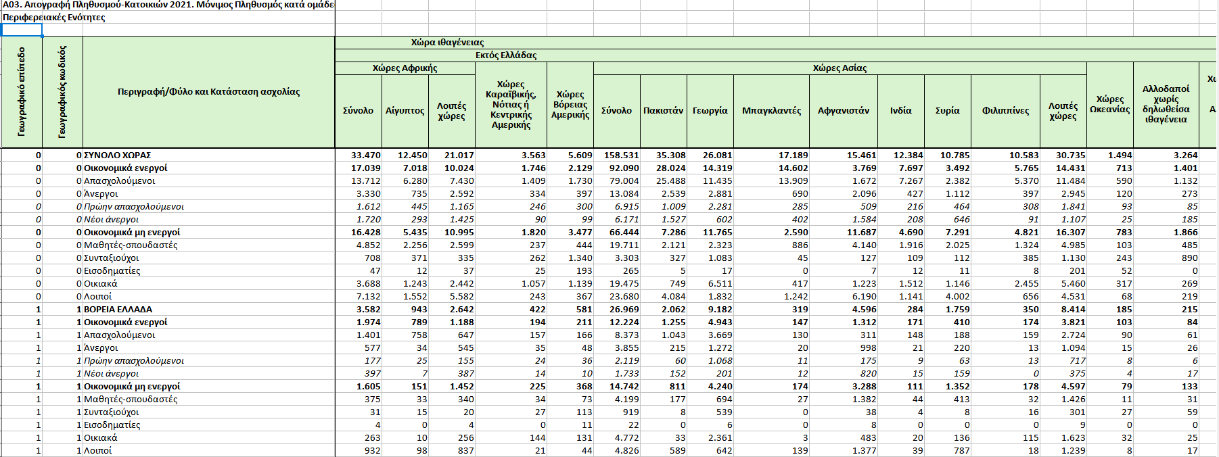Click the 'Περιγραφή/Φύλο και Κατάσταση ασχολίας' header
This screenshot has height=457, width=1219.
pyautogui.click(x=209, y=92)
